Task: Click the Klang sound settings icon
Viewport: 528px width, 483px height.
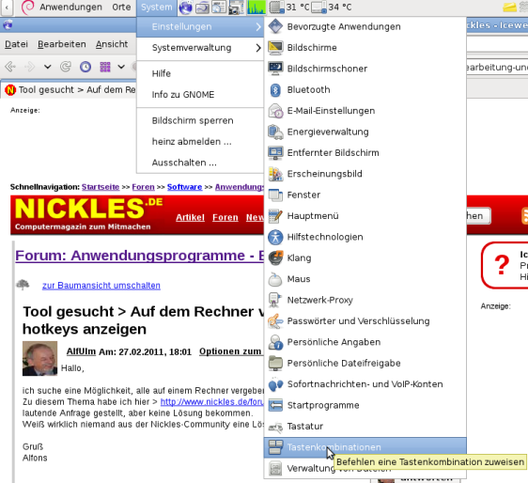Action: (x=275, y=258)
